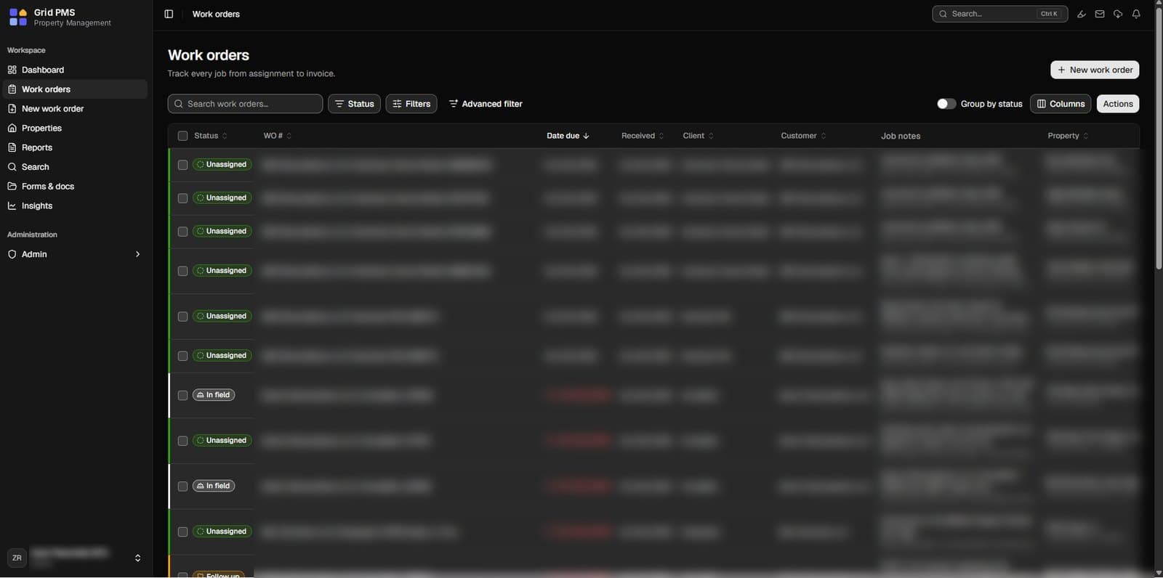
Task: Click the ZR user avatar
Action: (x=17, y=558)
